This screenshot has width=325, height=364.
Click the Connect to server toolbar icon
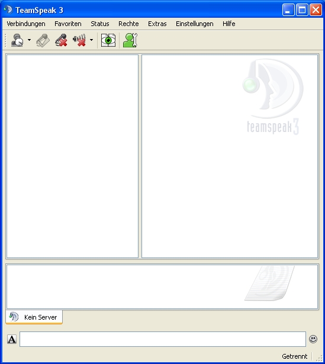(x=17, y=40)
